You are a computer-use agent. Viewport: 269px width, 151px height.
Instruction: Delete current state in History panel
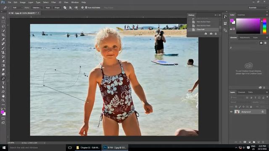pos(216,34)
